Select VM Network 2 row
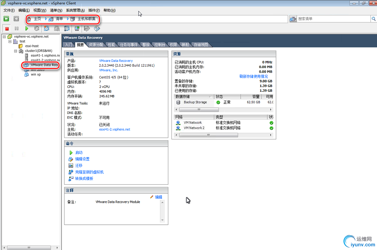The image size is (377, 250). [x=223, y=128]
